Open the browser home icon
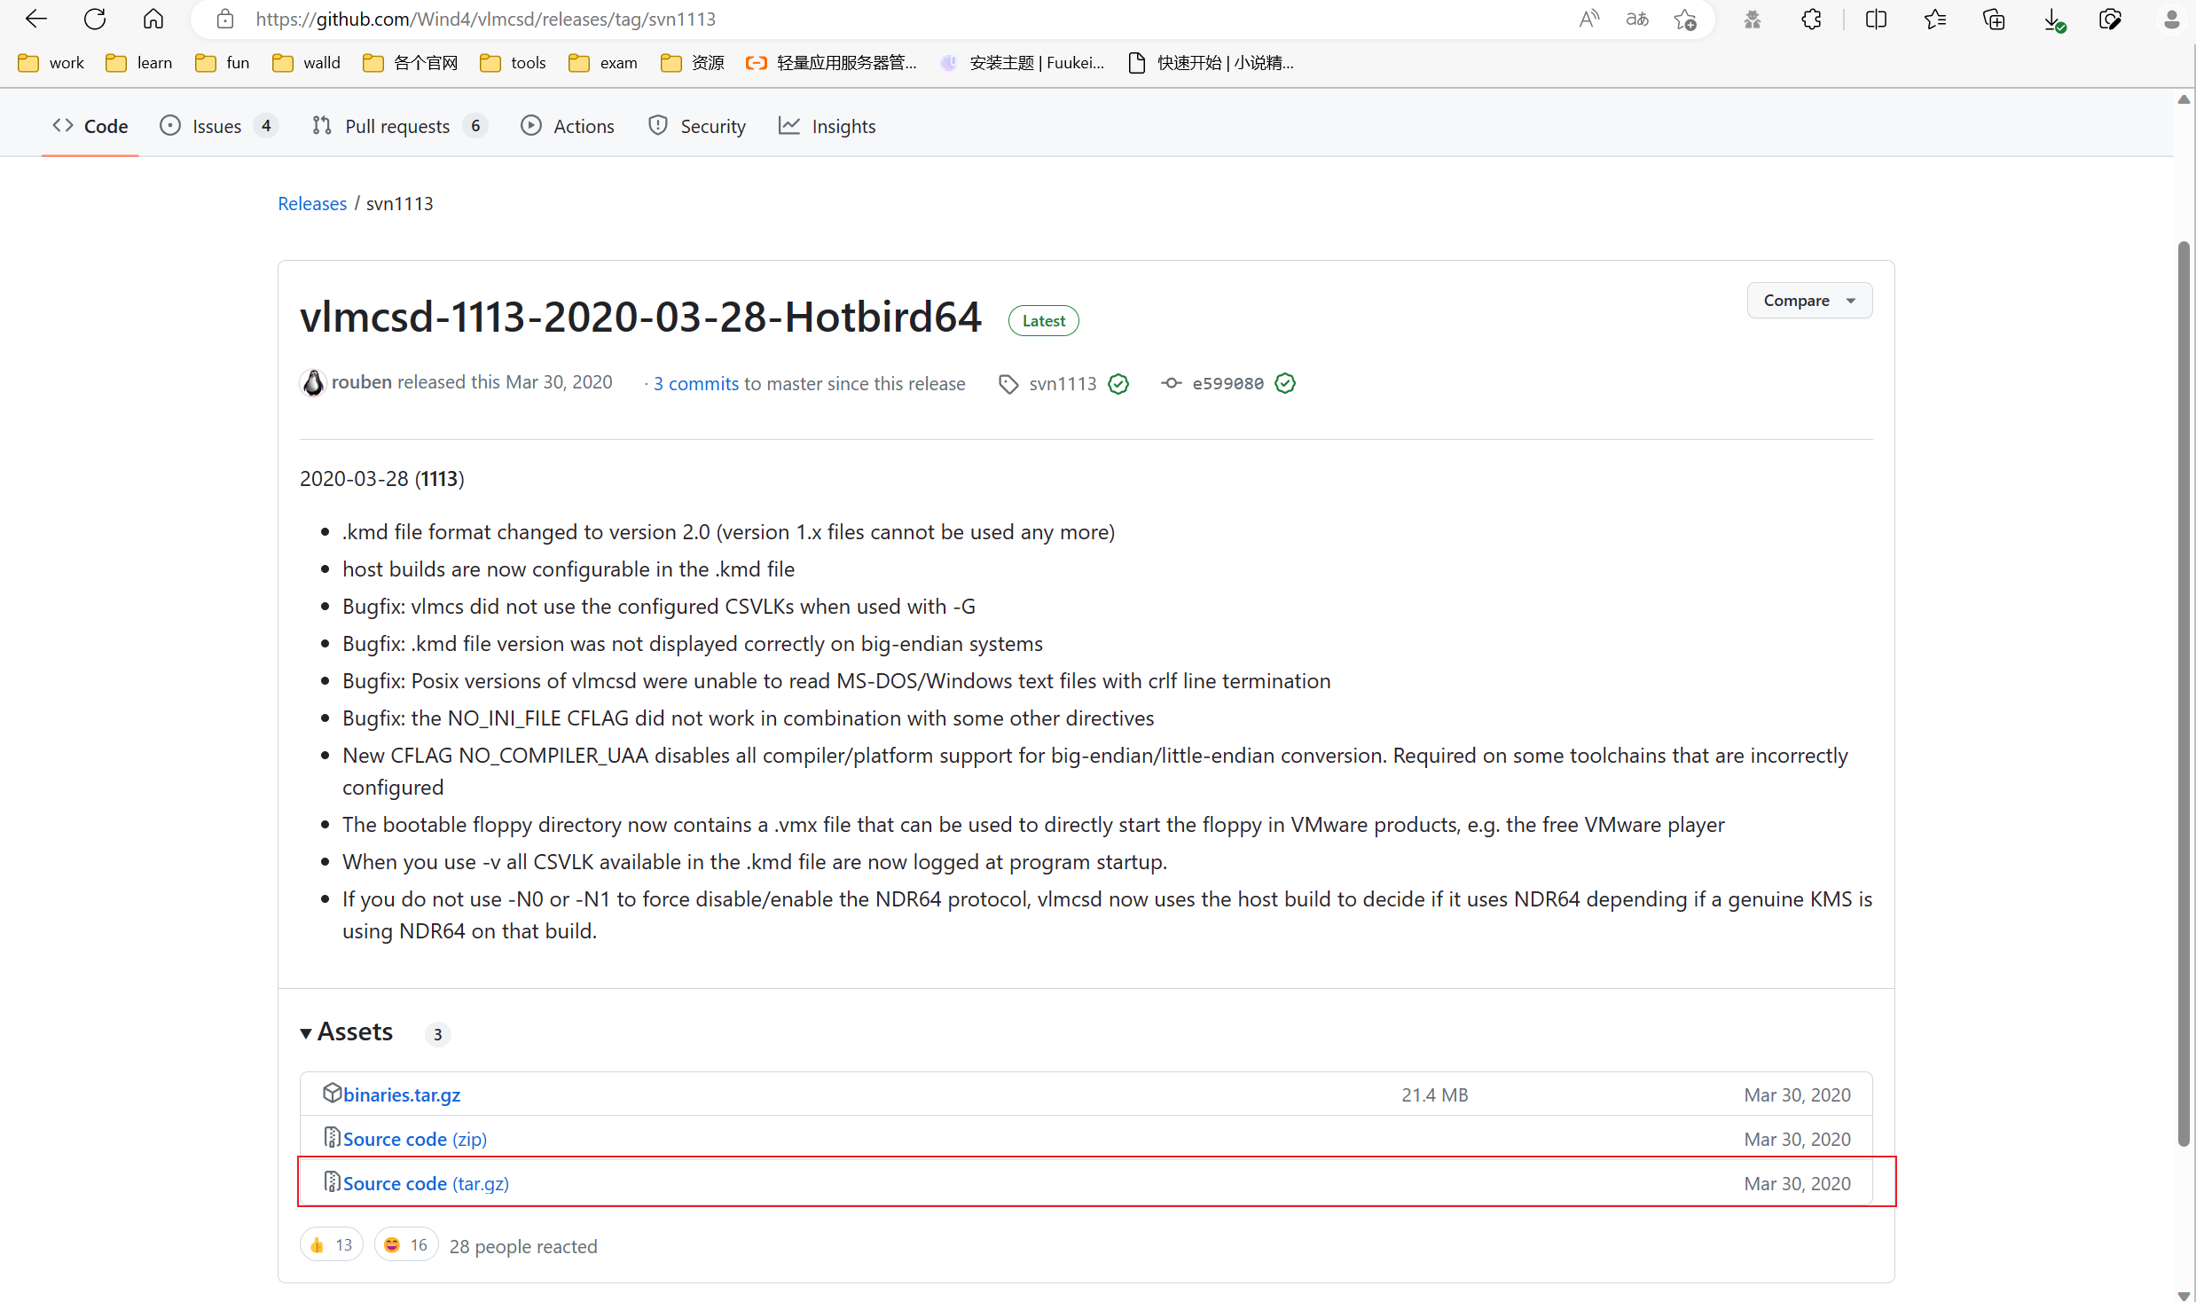Image resolution: width=2196 pixels, height=1302 pixels. (153, 19)
